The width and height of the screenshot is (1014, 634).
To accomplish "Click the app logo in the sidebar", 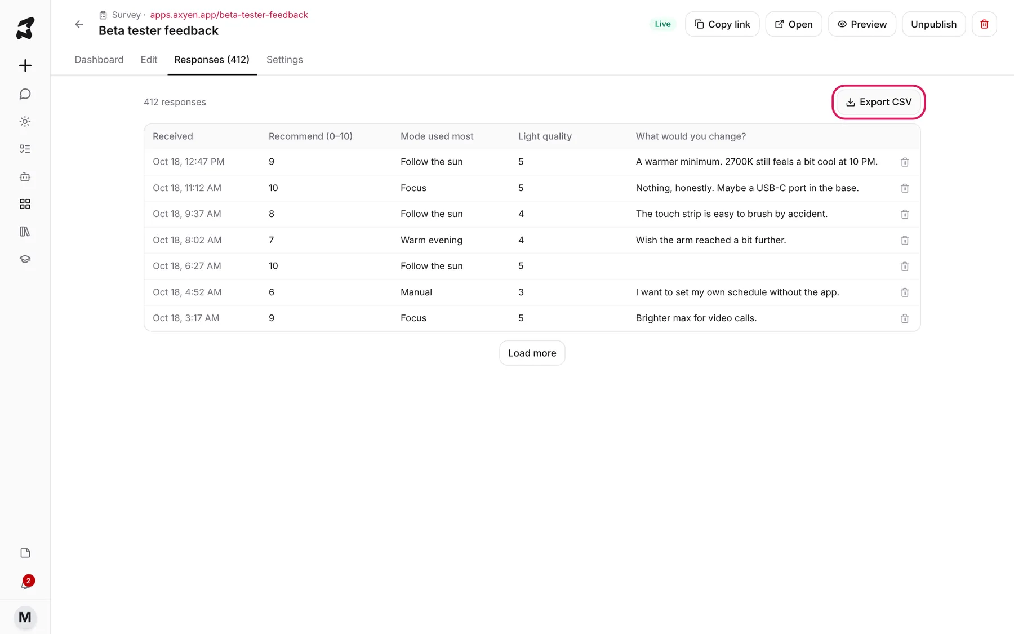I will tap(25, 28).
